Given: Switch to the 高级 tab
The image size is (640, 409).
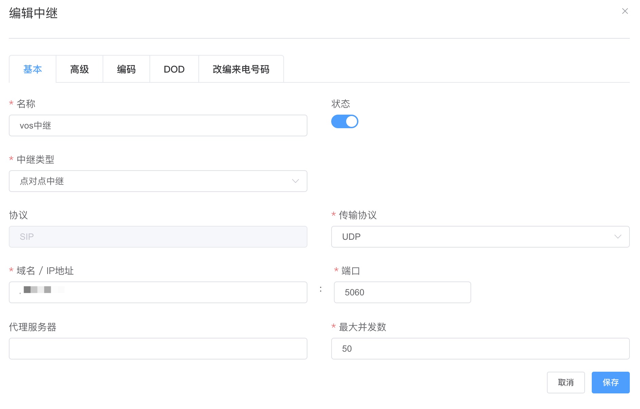Looking at the screenshot, I should point(79,69).
